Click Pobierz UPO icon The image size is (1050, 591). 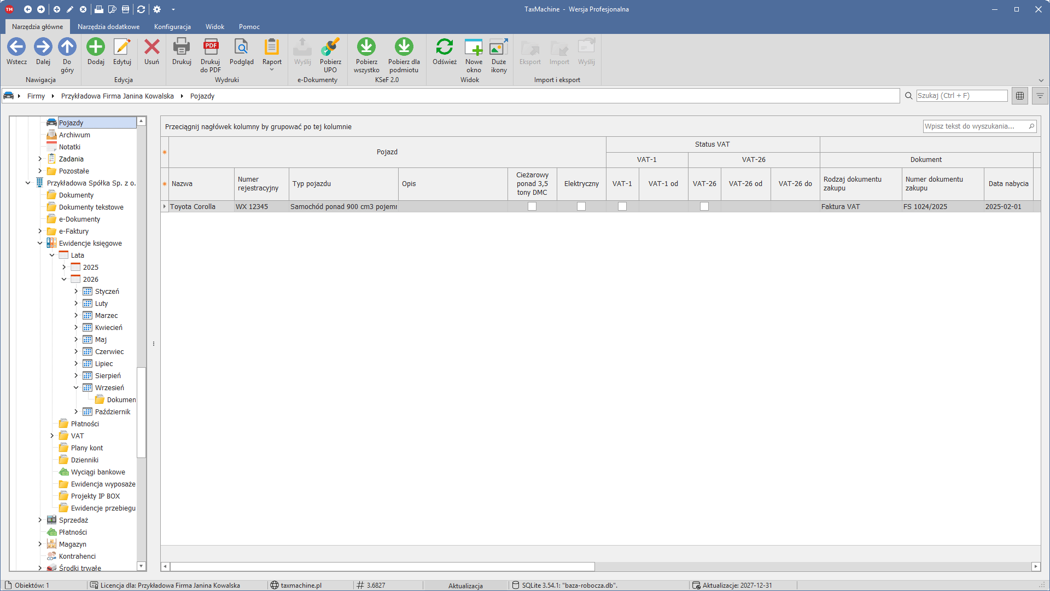click(x=330, y=47)
